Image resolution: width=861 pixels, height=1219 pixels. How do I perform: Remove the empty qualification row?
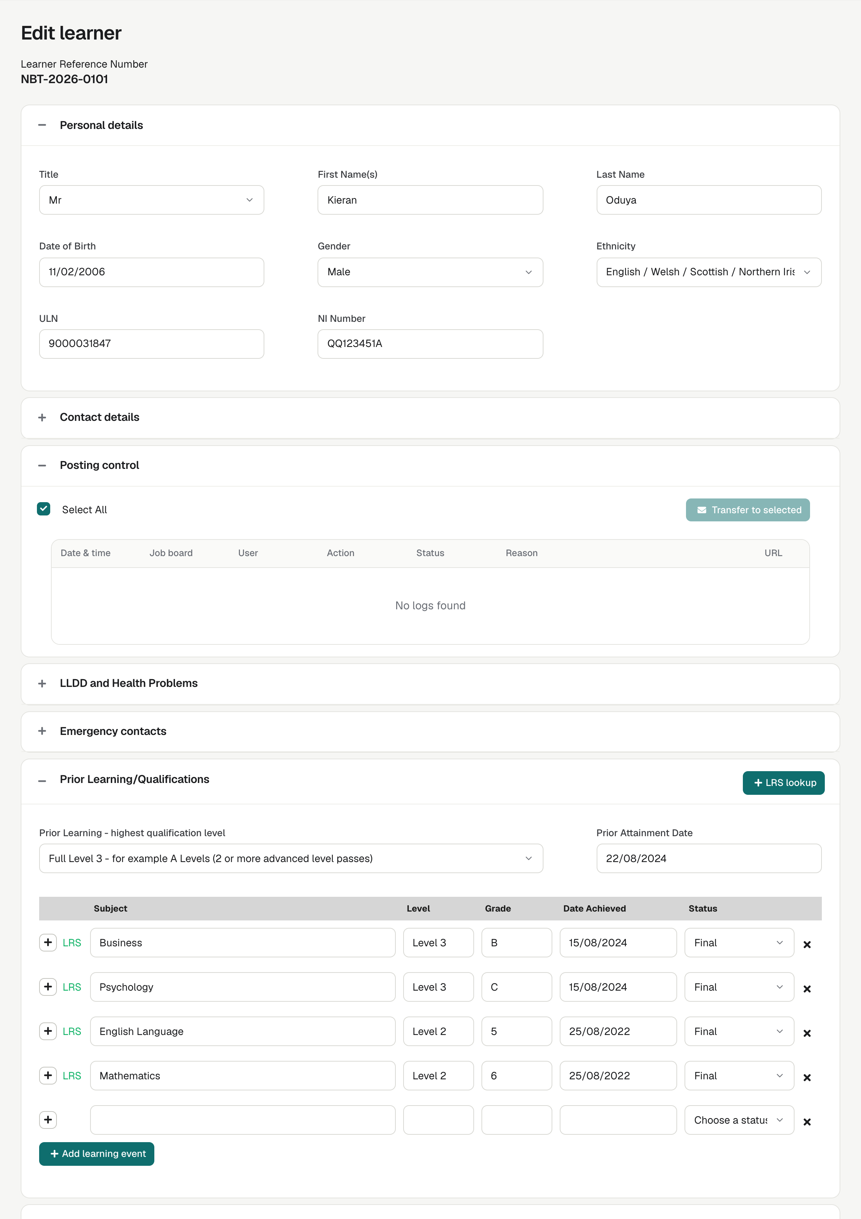[807, 1122]
